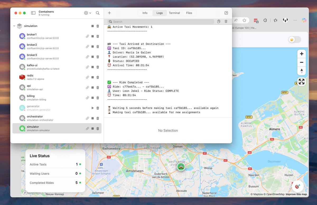The width and height of the screenshot is (317, 205).
Task: Stop the broker3 container
Action: pyautogui.click(x=92, y=57)
